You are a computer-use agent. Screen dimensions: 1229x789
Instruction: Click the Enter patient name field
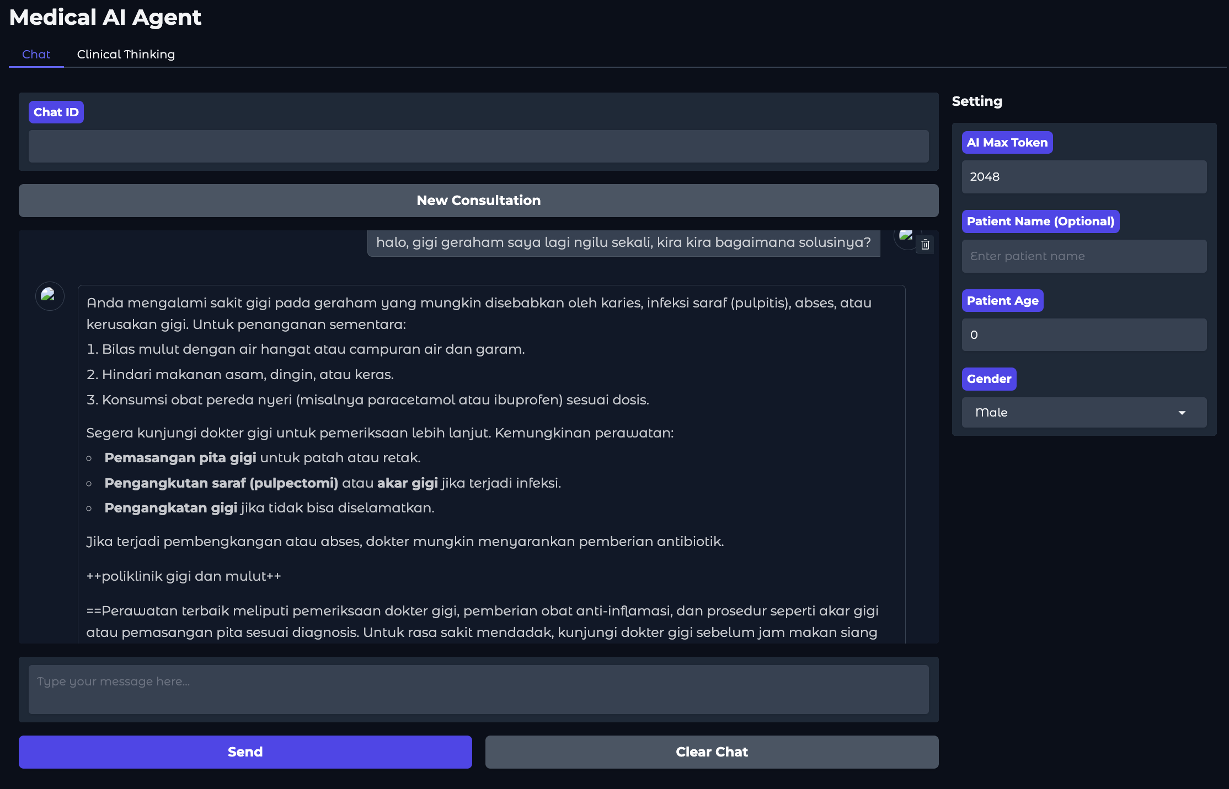coord(1083,256)
